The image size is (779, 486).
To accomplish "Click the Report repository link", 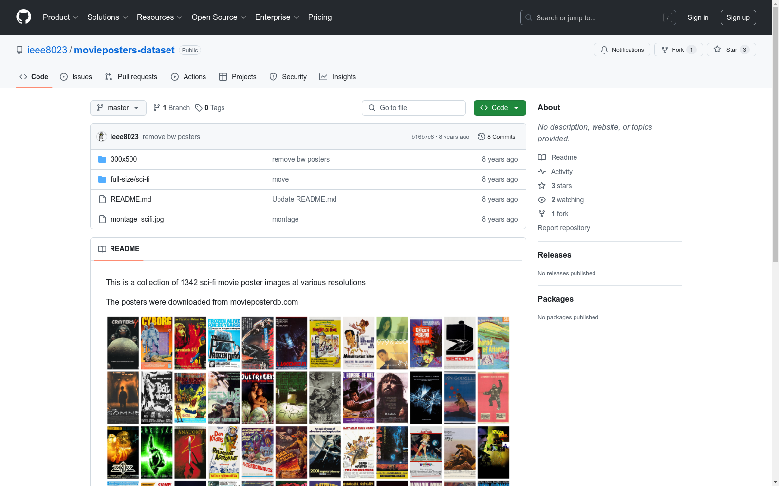I will [x=564, y=228].
